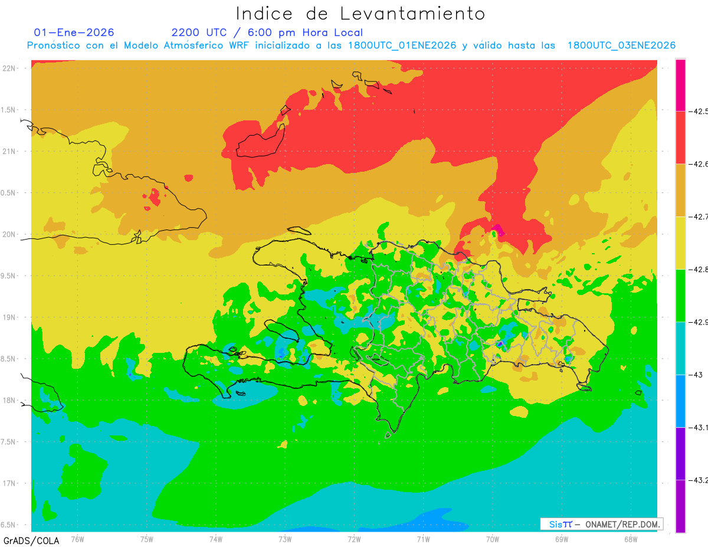The image size is (708, 547).
Task: Pick the blue legend swatch below -43
Action: (680, 401)
